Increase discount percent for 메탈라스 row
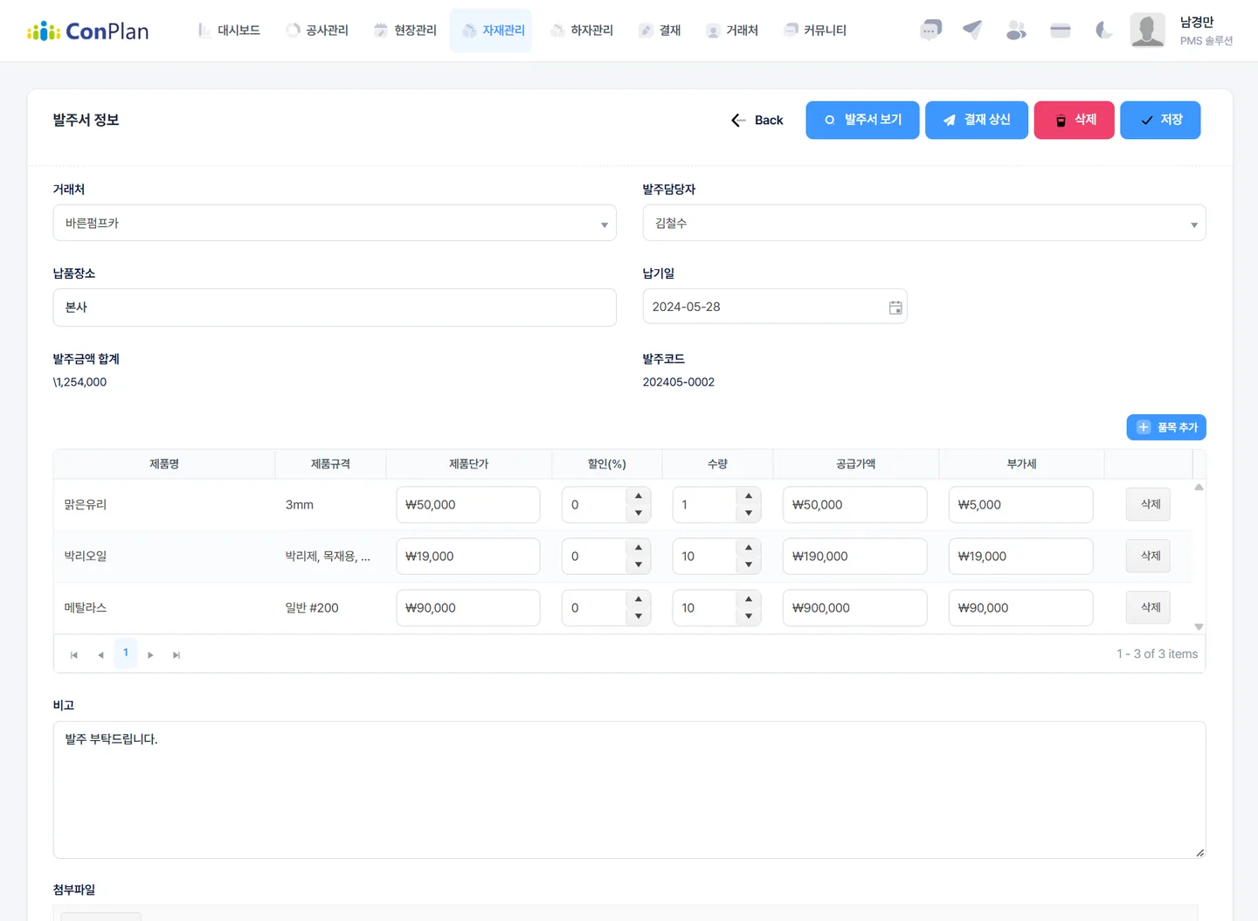 coord(639,599)
